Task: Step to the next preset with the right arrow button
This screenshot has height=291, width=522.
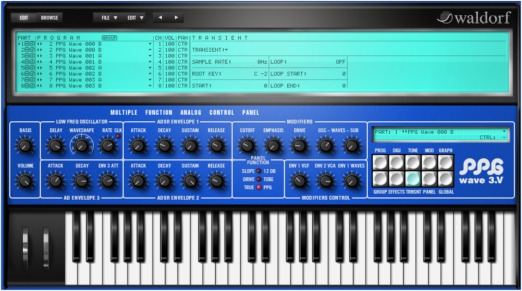Action: (x=176, y=17)
